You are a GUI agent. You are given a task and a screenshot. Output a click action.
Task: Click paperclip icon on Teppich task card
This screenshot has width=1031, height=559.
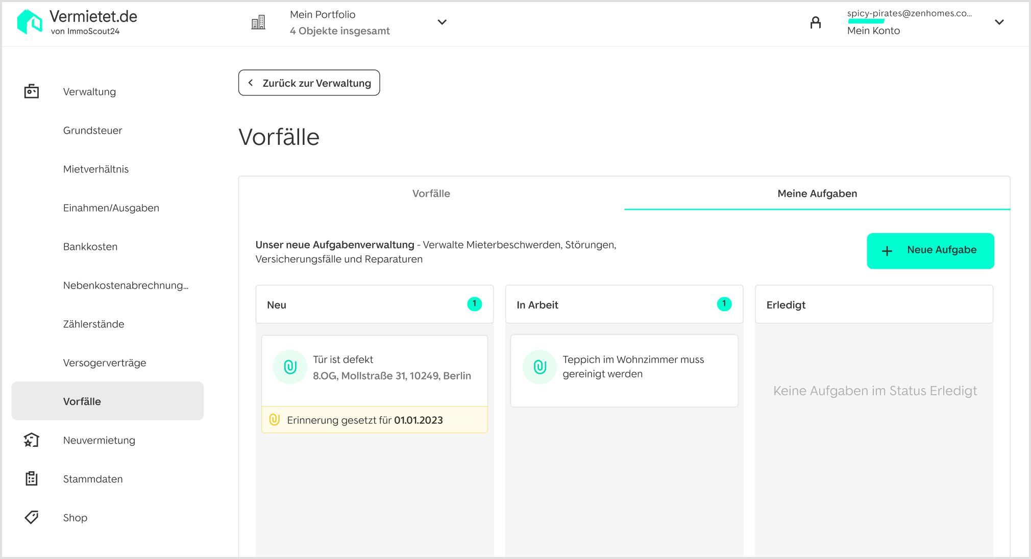[x=539, y=367]
